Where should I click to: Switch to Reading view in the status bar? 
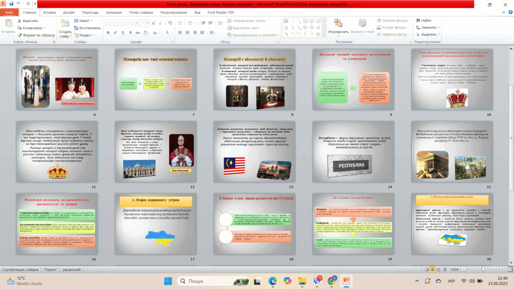[x=439, y=269]
